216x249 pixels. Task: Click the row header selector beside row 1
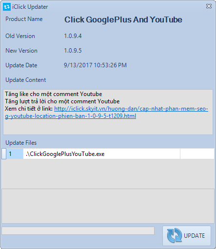click(x=4, y=153)
